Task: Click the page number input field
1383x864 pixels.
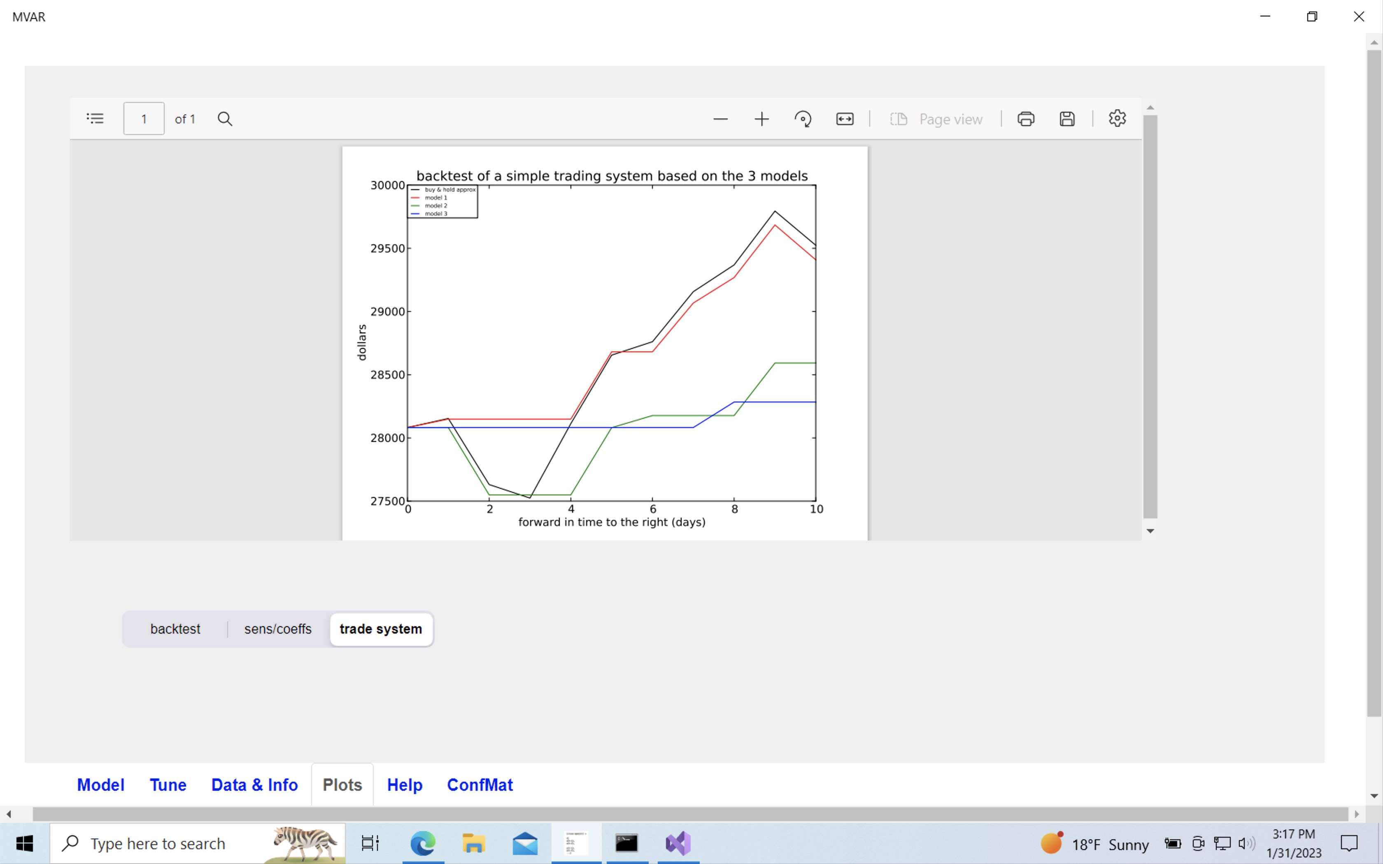Action: click(144, 119)
